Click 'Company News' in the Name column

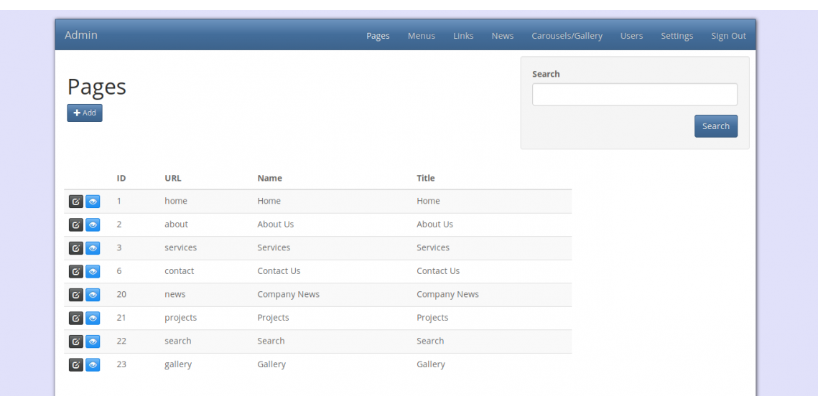pos(289,295)
